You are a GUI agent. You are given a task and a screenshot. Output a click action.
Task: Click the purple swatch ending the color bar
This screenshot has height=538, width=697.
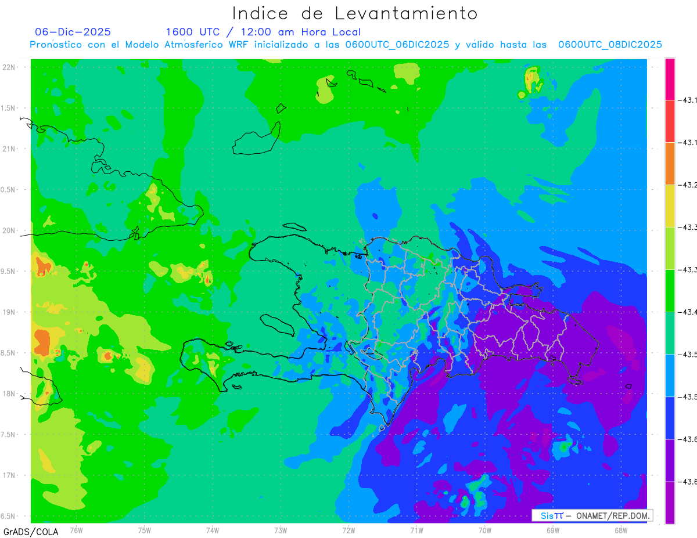[670, 503]
